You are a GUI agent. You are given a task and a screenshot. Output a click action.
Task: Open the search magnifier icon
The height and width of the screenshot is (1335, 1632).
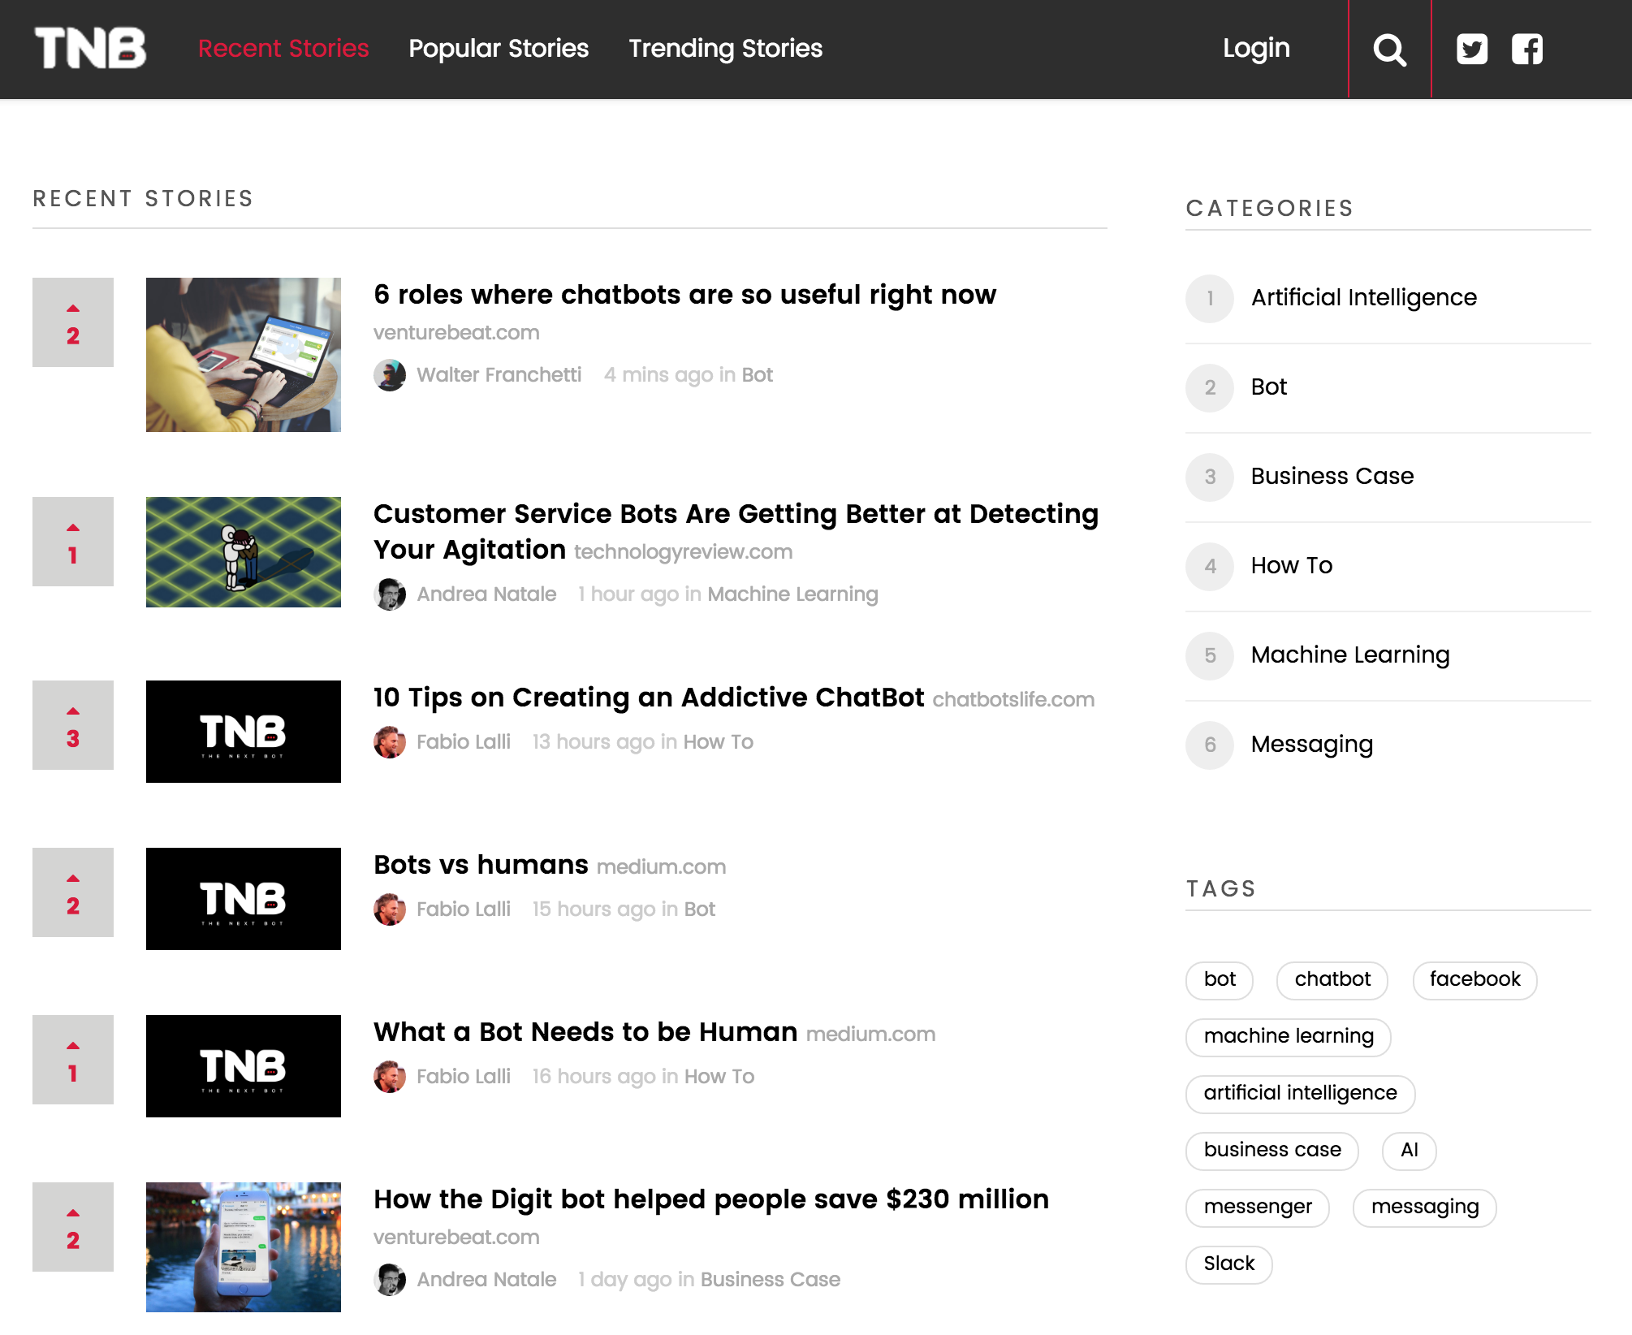pyautogui.click(x=1389, y=50)
